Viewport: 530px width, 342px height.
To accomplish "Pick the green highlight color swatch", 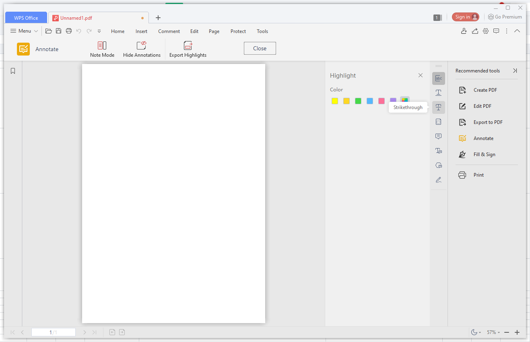I will click(358, 101).
